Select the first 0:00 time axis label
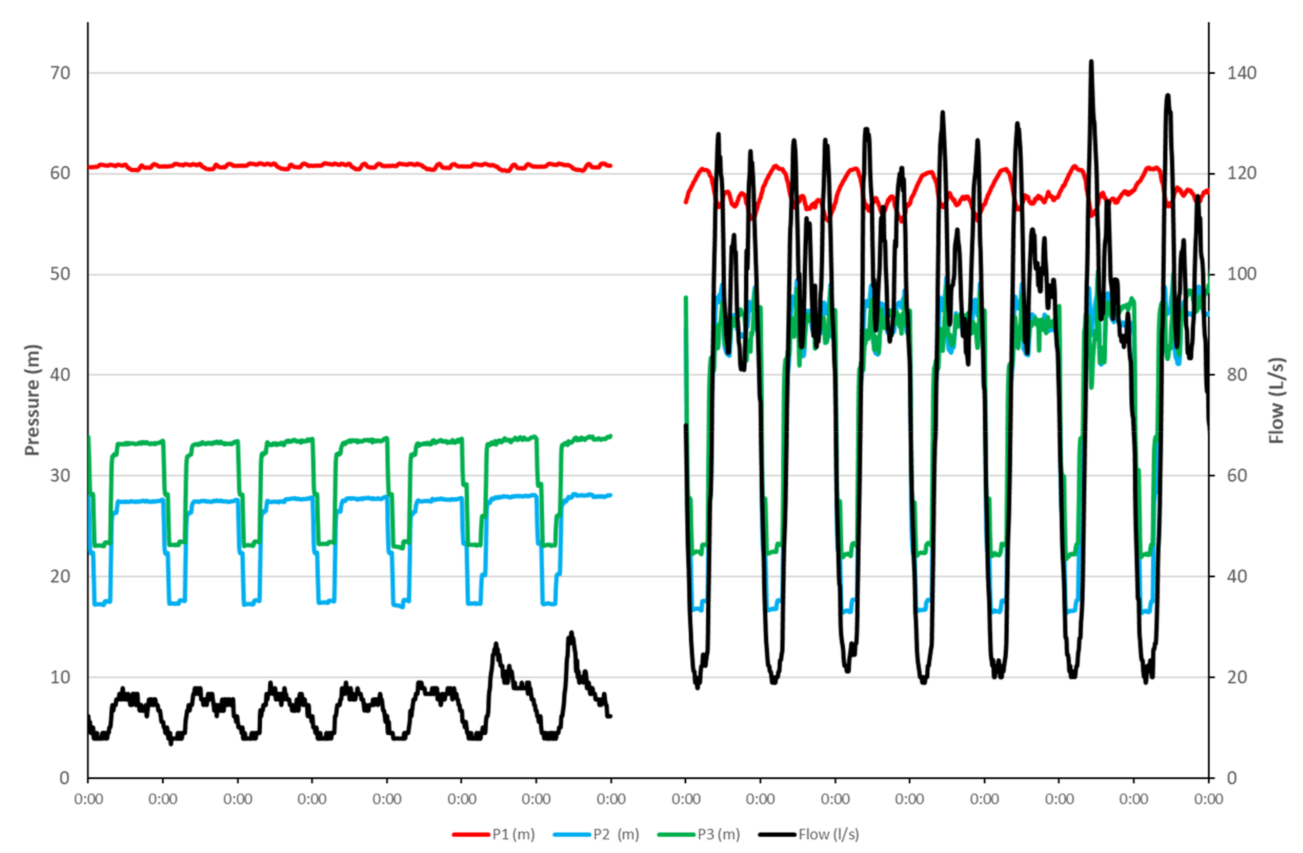Screen dimensions: 1303x853 pyautogui.click(x=88, y=799)
